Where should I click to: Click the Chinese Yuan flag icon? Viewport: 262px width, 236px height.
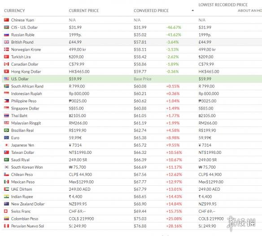[6, 20]
